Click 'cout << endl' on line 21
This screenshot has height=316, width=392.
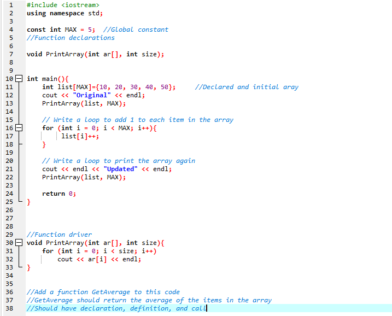coord(65,169)
